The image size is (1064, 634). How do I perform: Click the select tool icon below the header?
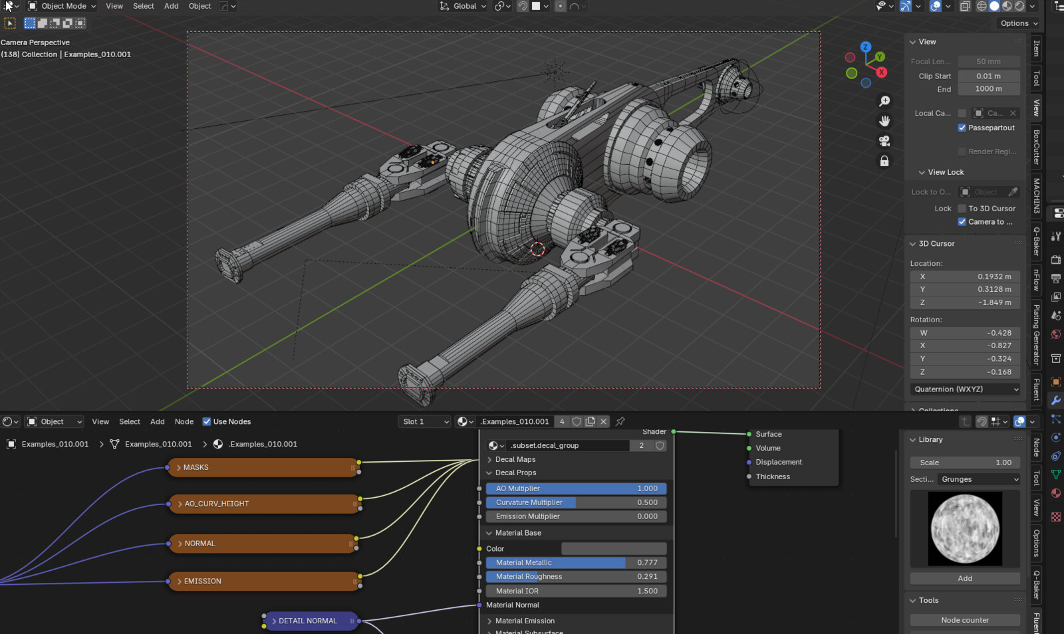(x=10, y=23)
